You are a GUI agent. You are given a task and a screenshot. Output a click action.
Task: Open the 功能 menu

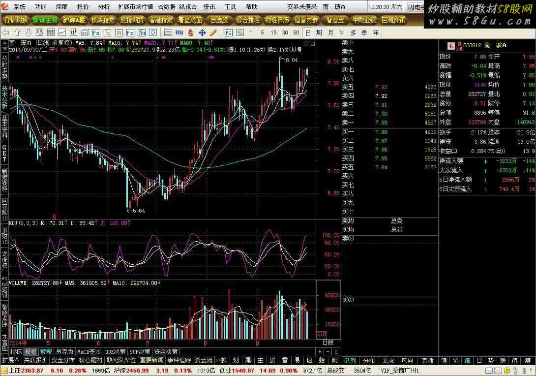click(x=40, y=6)
